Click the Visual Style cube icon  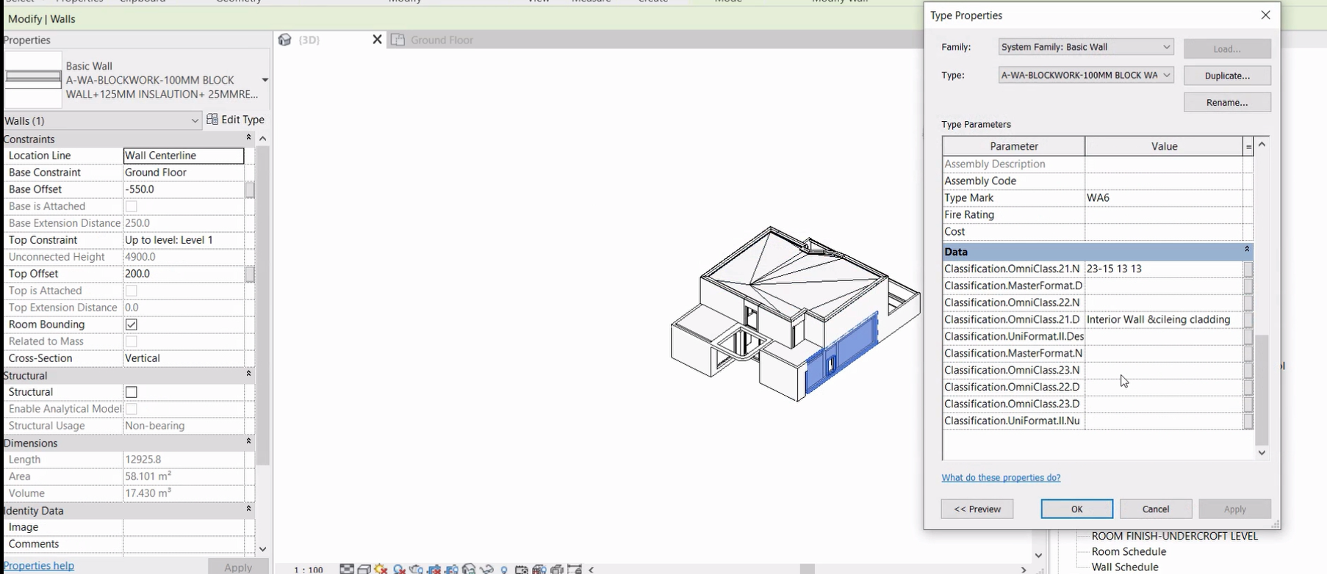(x=364, y=570)
